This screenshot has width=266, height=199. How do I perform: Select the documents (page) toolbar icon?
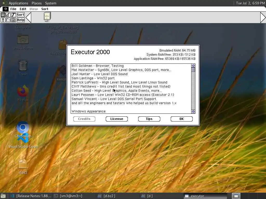(14, 20)
